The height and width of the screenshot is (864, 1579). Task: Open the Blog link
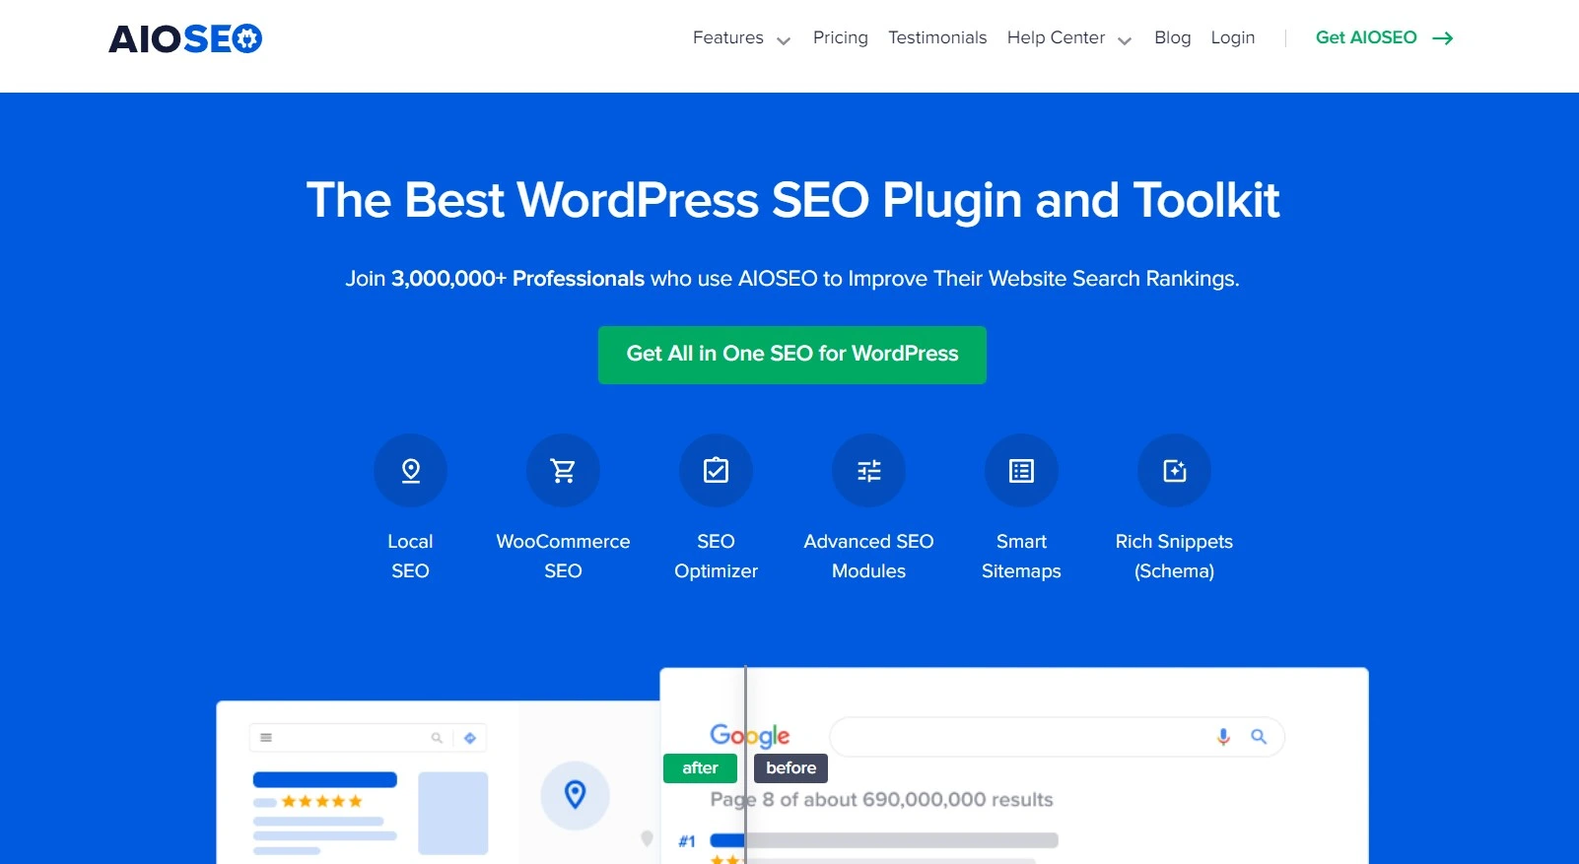point(1172,38)
